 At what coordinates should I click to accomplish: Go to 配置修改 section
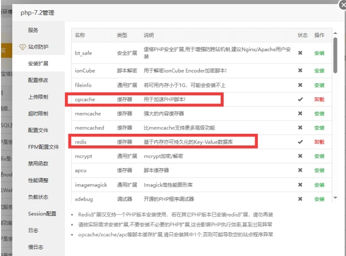click(x=38, y=80)
